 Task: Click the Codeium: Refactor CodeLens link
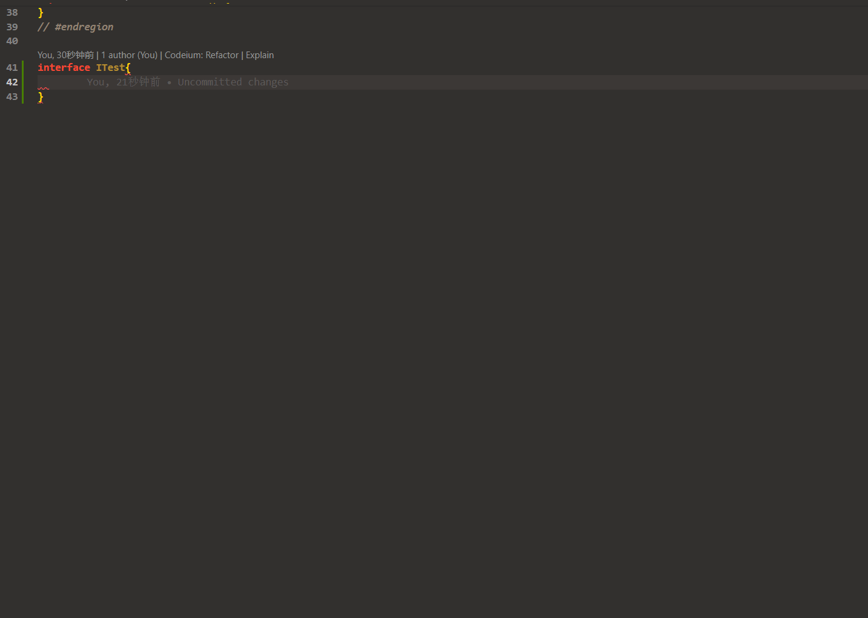pos(201,55)
